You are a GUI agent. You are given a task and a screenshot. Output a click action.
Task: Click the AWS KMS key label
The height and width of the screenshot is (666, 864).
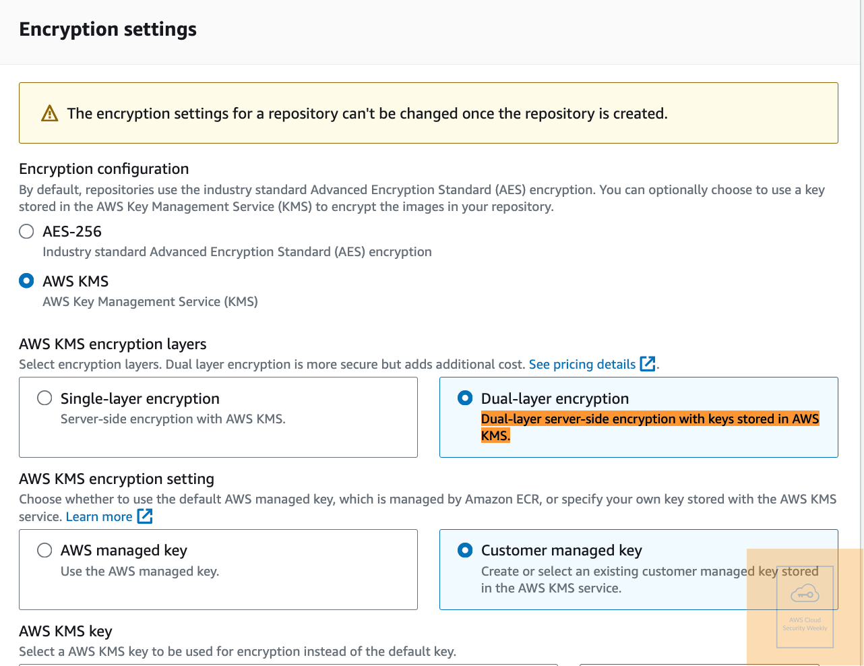click(65, 632)
